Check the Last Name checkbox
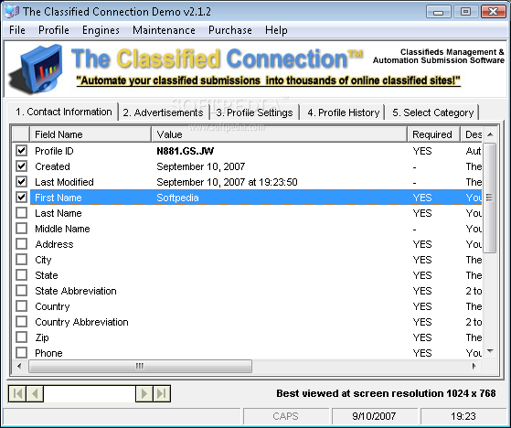511x428 pixels. point(22,213)
